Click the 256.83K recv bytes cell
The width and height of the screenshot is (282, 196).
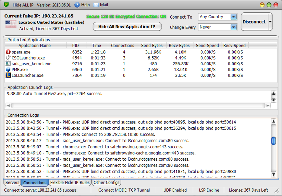click(181, 64)
